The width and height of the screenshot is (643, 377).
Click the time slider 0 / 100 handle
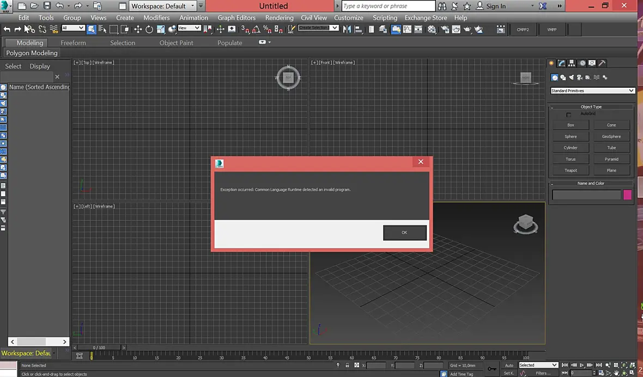click(99, 348)
